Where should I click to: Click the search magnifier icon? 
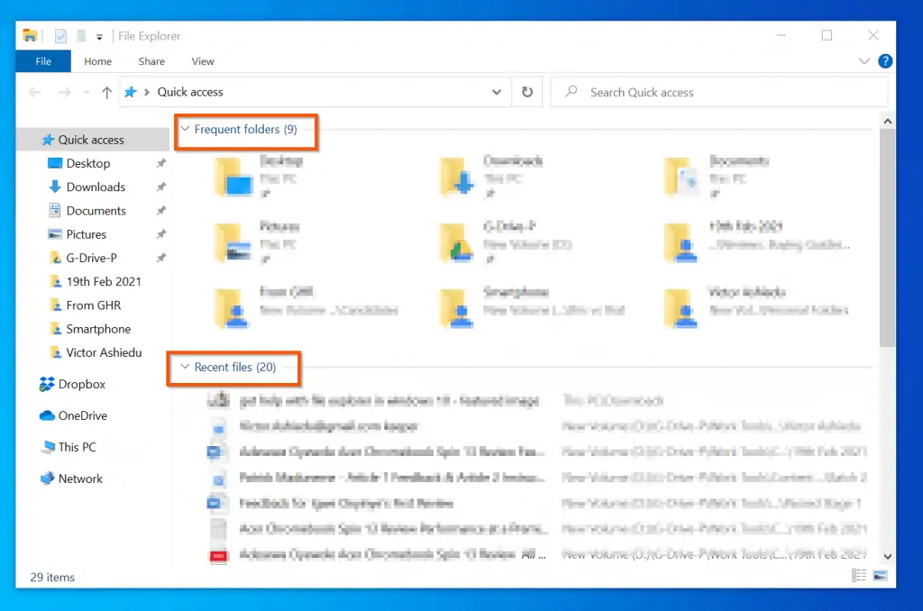coord(571,91)
